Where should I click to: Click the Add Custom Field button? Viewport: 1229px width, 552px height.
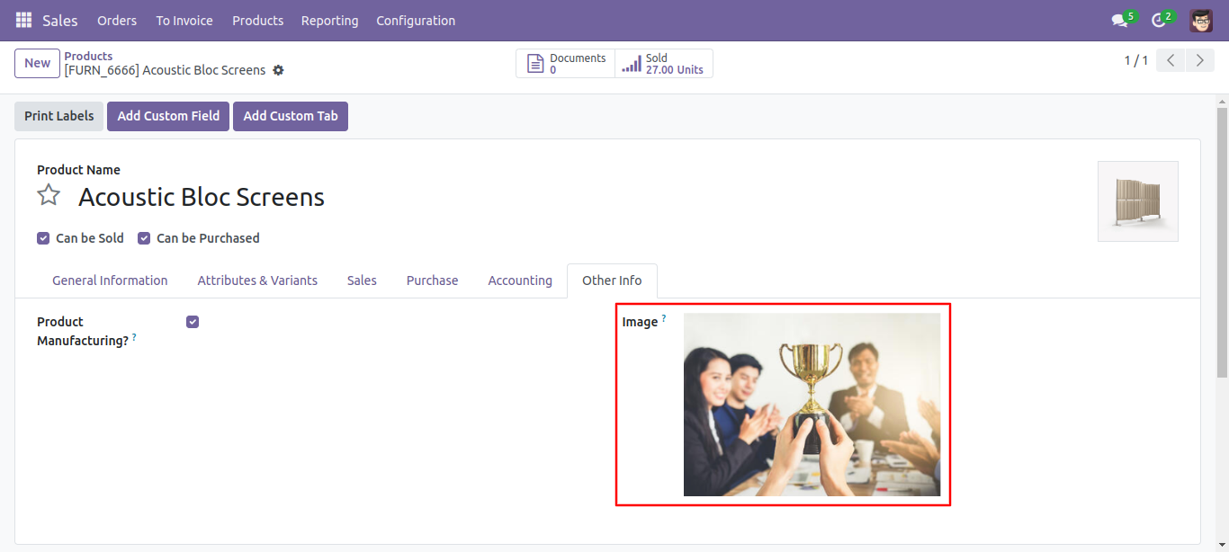click(168, 116)
